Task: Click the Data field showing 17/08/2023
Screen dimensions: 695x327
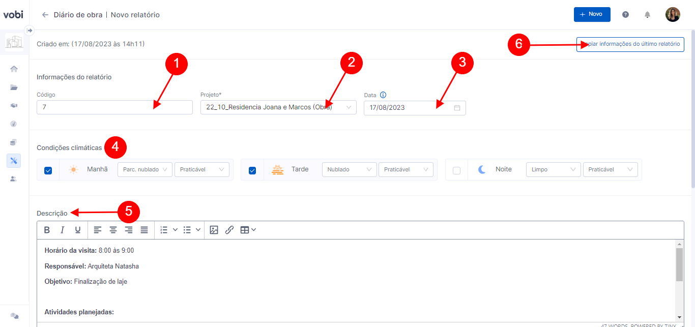Action: pyautogui.click(x=415, y=108)
